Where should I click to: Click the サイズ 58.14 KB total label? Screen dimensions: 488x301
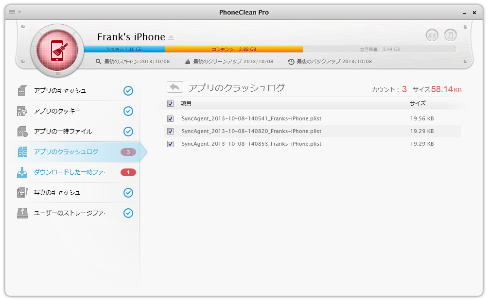click(437, 89)
